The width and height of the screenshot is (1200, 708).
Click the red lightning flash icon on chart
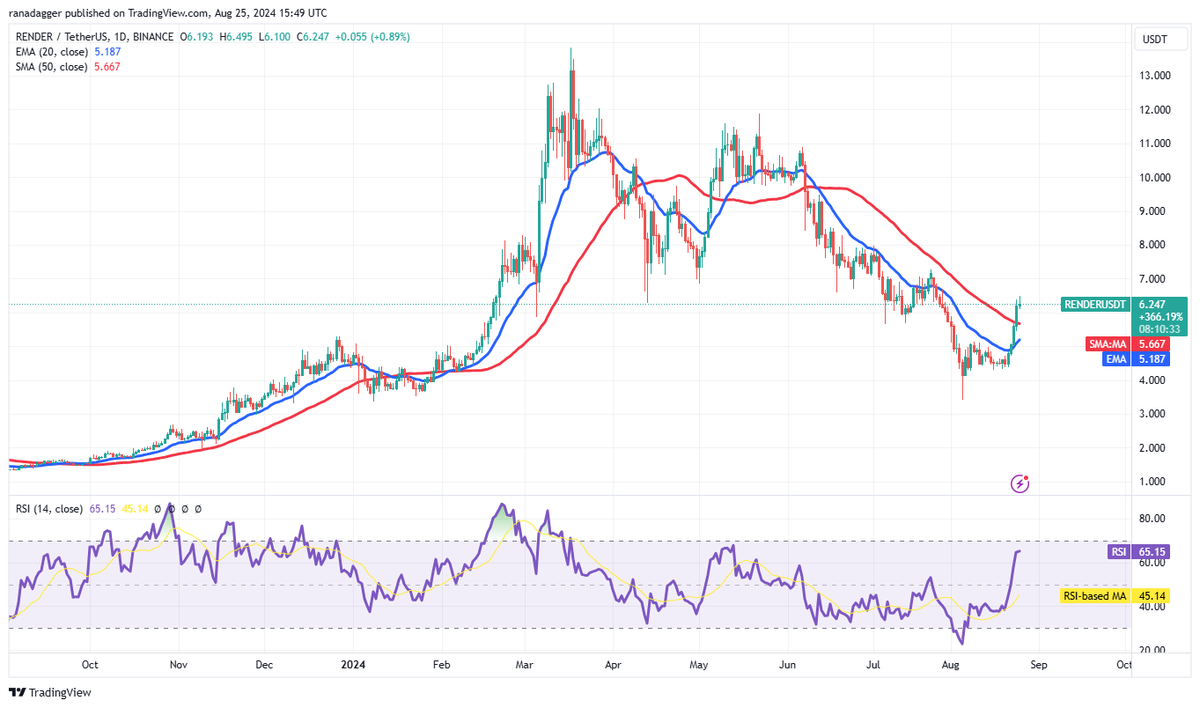[x=1020, y=483]
